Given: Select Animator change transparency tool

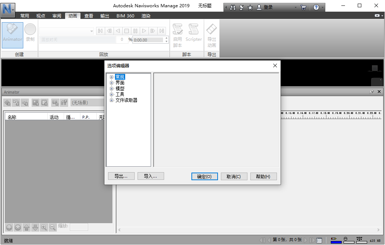Looking at the screenshot, I should [x=44, y=102].
